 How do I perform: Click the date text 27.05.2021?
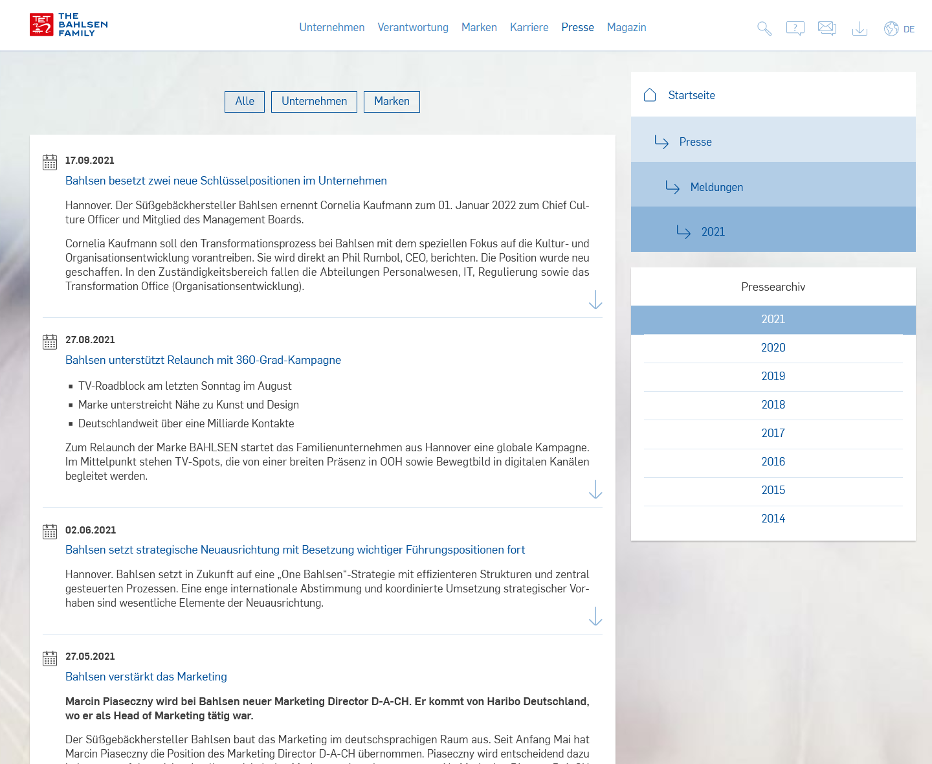tap(90, 657)
